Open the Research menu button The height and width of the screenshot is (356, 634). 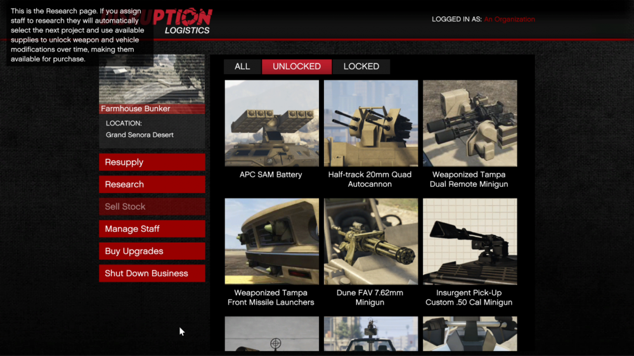pyautogui.click(x=152, y=184)
